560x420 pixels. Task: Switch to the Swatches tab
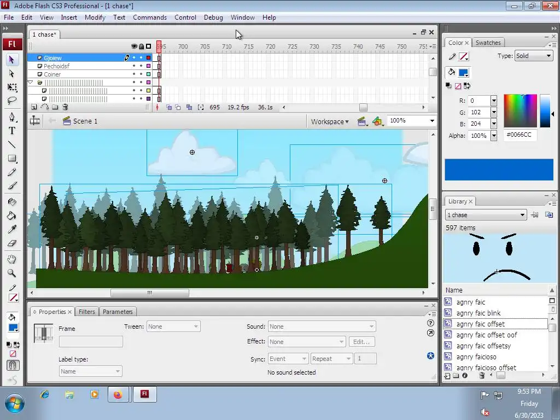(488, 43)
